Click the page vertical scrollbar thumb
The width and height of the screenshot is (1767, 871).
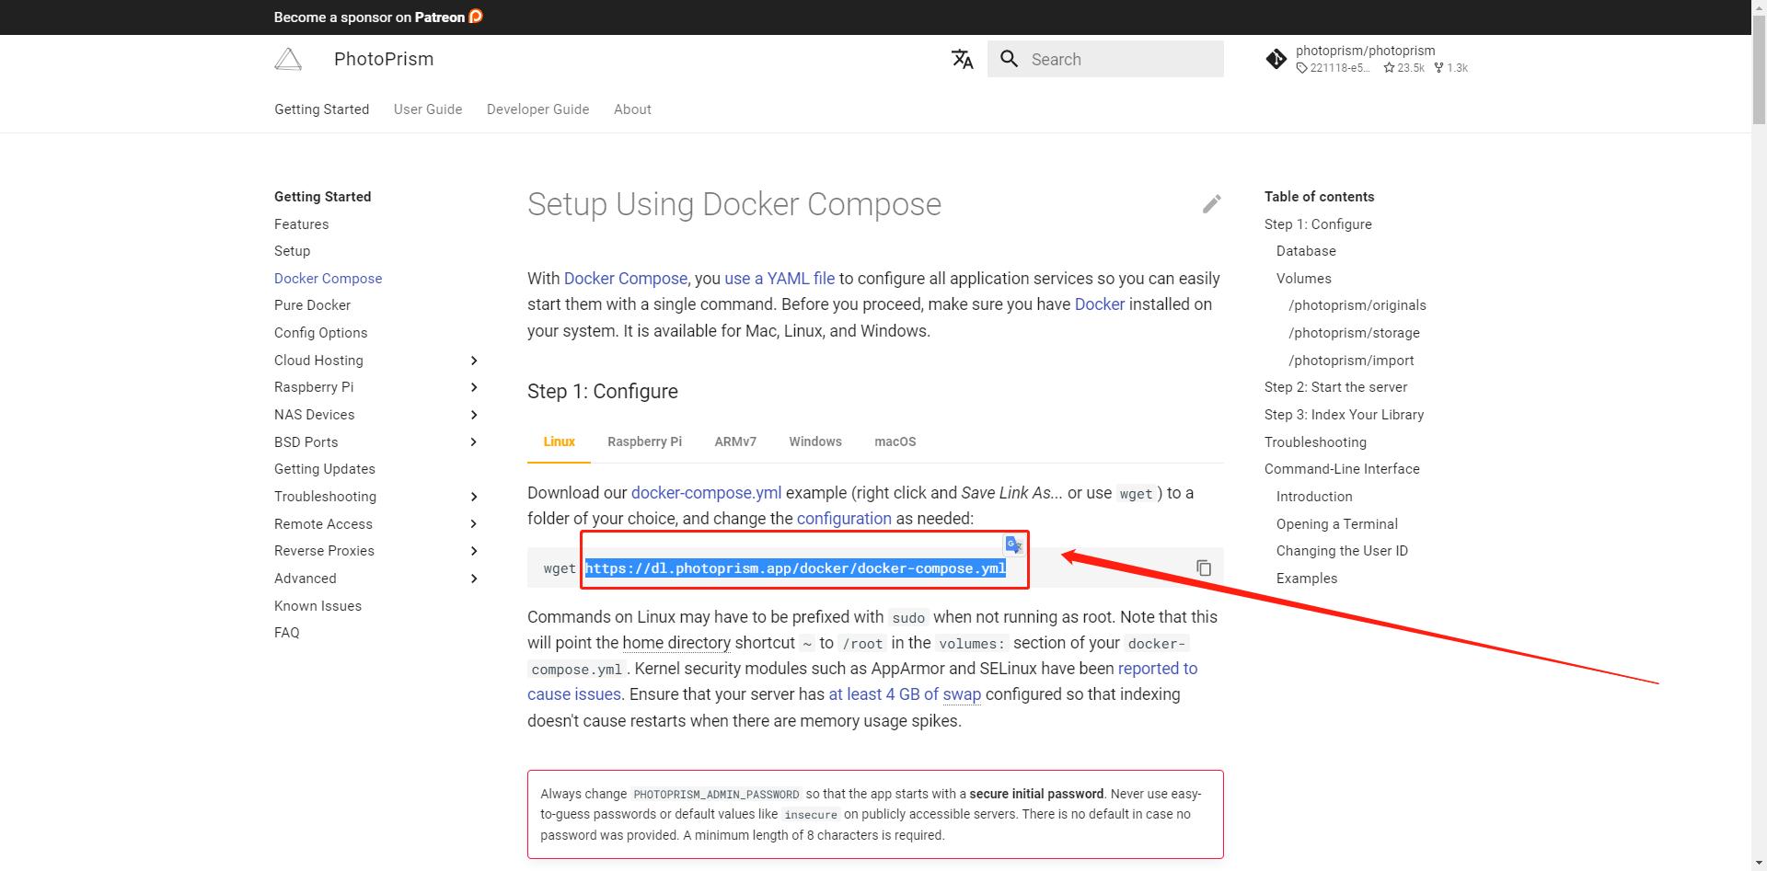click(x=1759, y=72)
